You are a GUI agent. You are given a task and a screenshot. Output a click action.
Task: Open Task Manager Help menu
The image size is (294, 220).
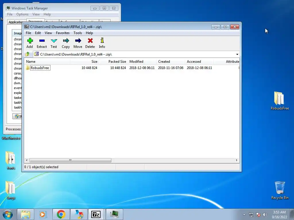tap(47, 14)
